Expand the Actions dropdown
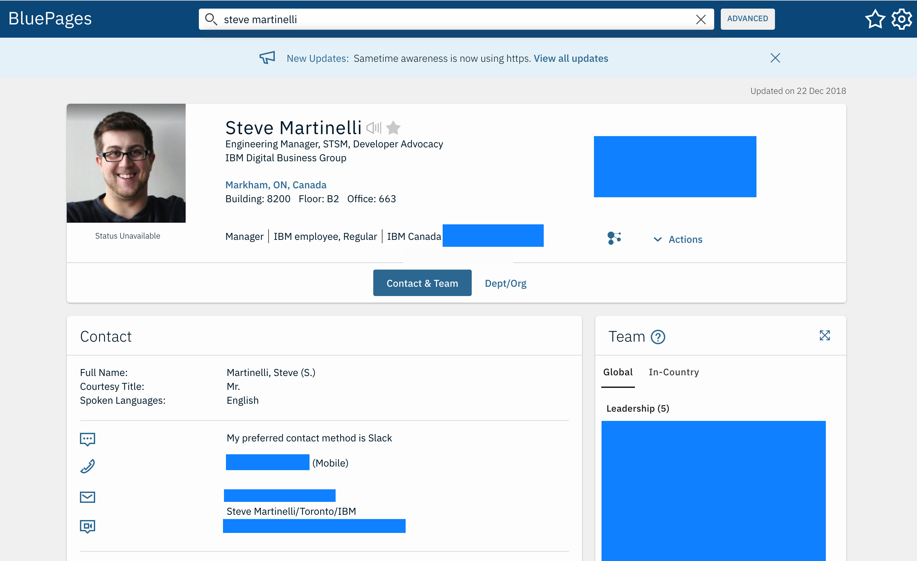 pyautogui.click(x=678, y=239)
